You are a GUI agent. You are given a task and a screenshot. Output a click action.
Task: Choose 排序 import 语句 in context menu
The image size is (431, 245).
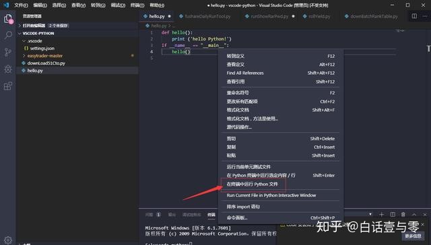click(x=280, y=207)
